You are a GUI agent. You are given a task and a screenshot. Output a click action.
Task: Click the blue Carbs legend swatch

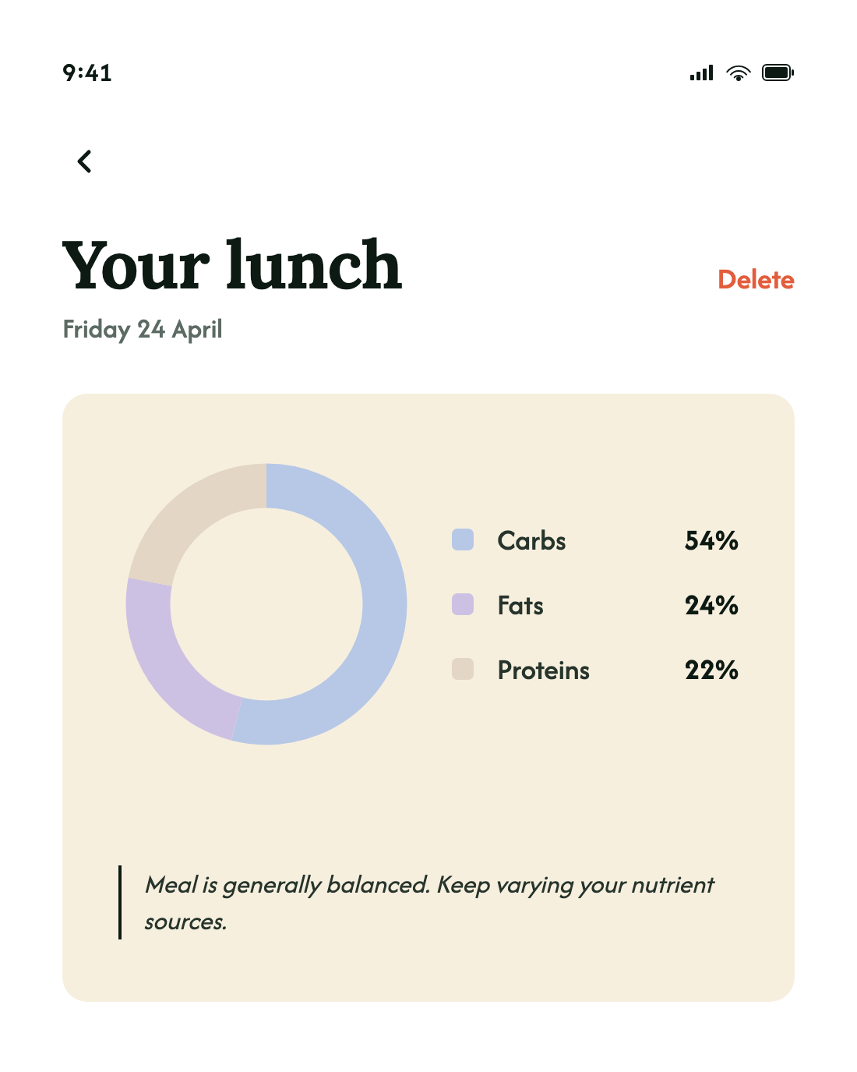pyautogui.click(x=463, y=540)
